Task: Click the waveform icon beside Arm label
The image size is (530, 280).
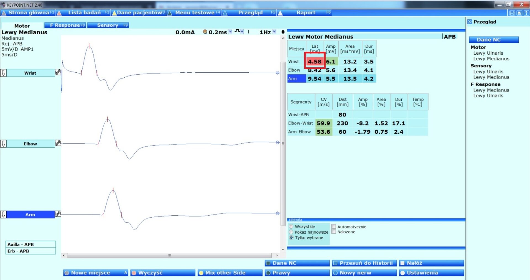Action: [58, 214]
